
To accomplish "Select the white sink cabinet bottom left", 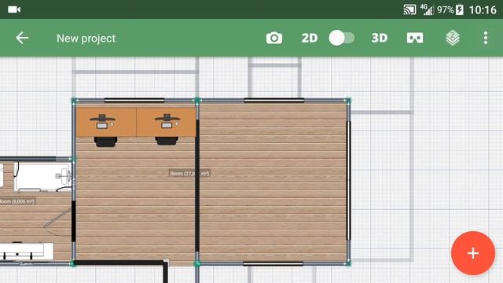I will point(26,252).
